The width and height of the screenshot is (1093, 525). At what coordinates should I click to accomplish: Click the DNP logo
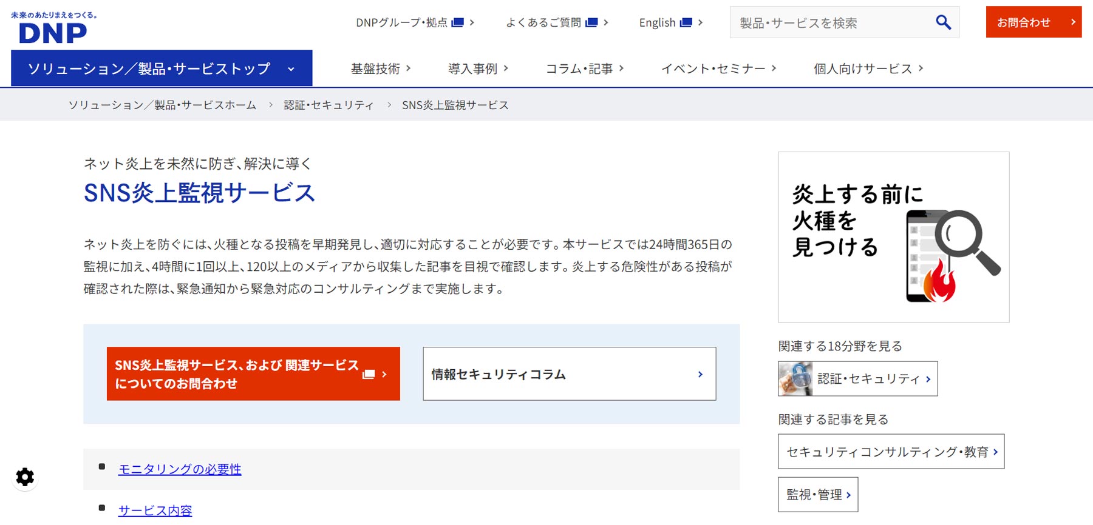coord(53,27)
